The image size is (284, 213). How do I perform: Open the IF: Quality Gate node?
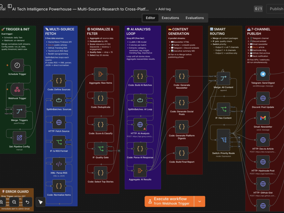101,149
